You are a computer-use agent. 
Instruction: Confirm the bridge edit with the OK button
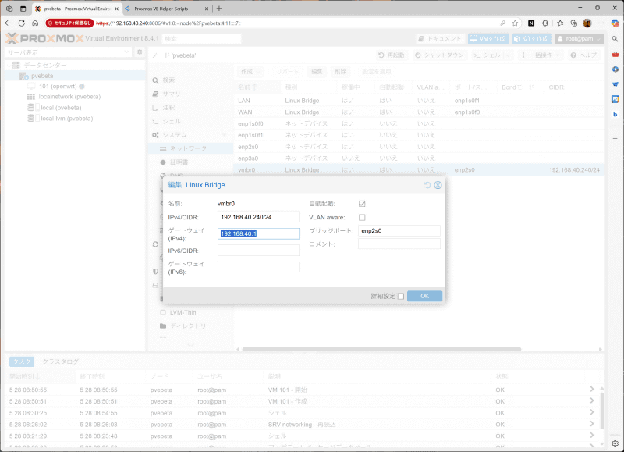pos(424,296)
